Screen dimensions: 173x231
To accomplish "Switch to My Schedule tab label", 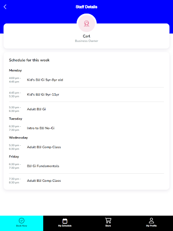I will click(x=65, y=226).
